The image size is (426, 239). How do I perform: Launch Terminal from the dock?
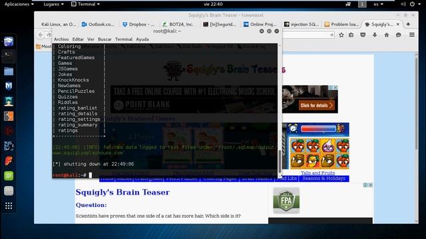[x=9, y=56]
